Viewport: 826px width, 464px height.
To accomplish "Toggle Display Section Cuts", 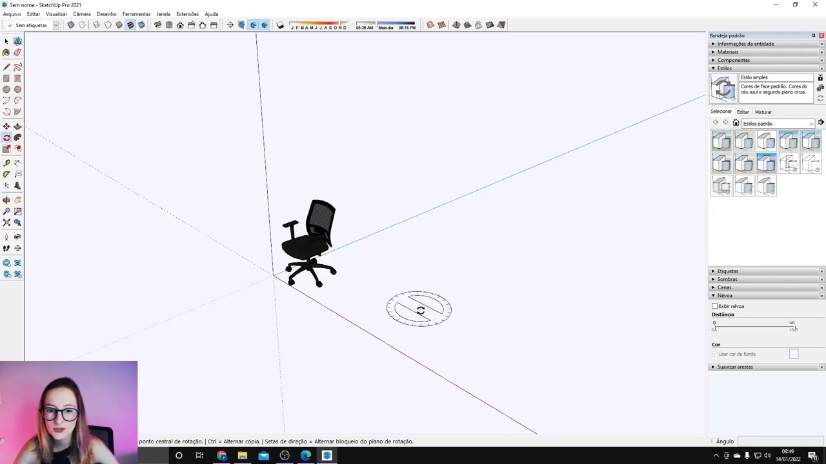I will tap(253, 25).
